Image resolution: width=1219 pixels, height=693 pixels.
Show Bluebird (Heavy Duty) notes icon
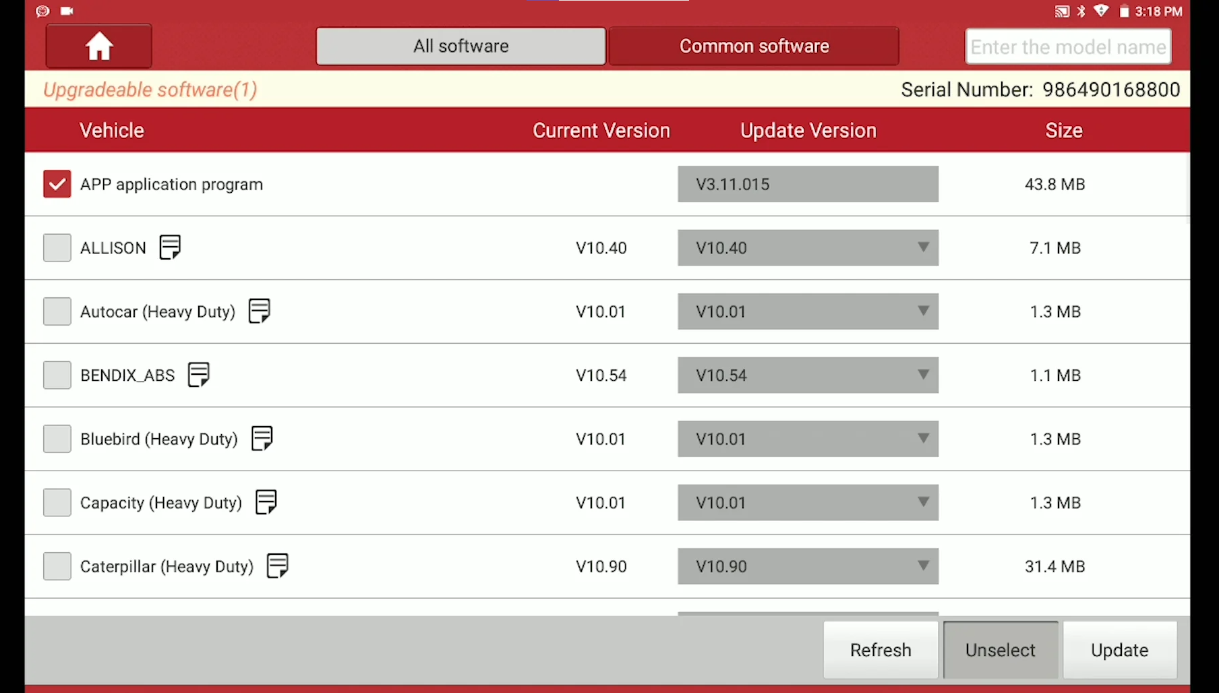click(262, 438)
